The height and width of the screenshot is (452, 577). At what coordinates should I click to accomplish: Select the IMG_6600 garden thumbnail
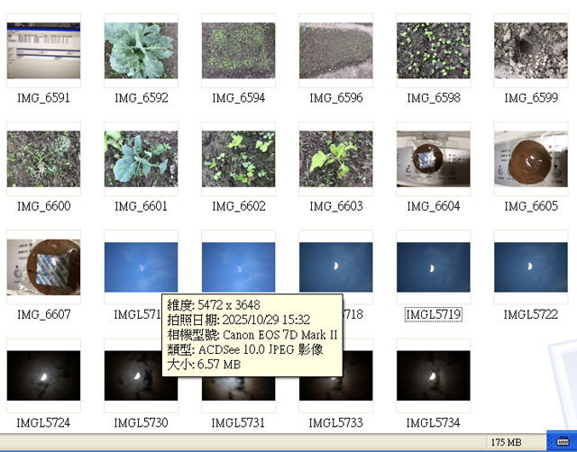43,159
